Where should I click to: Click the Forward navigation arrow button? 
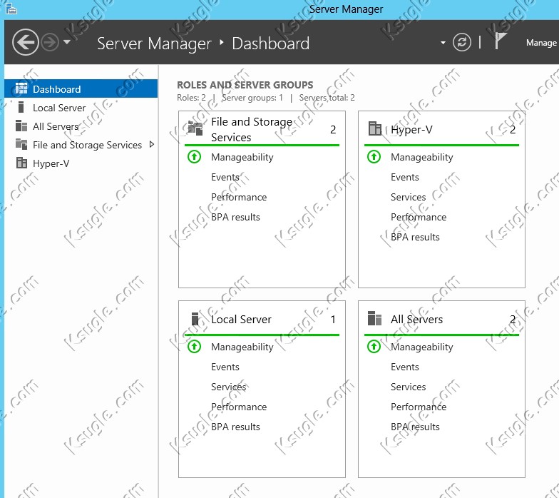point(50,43)
